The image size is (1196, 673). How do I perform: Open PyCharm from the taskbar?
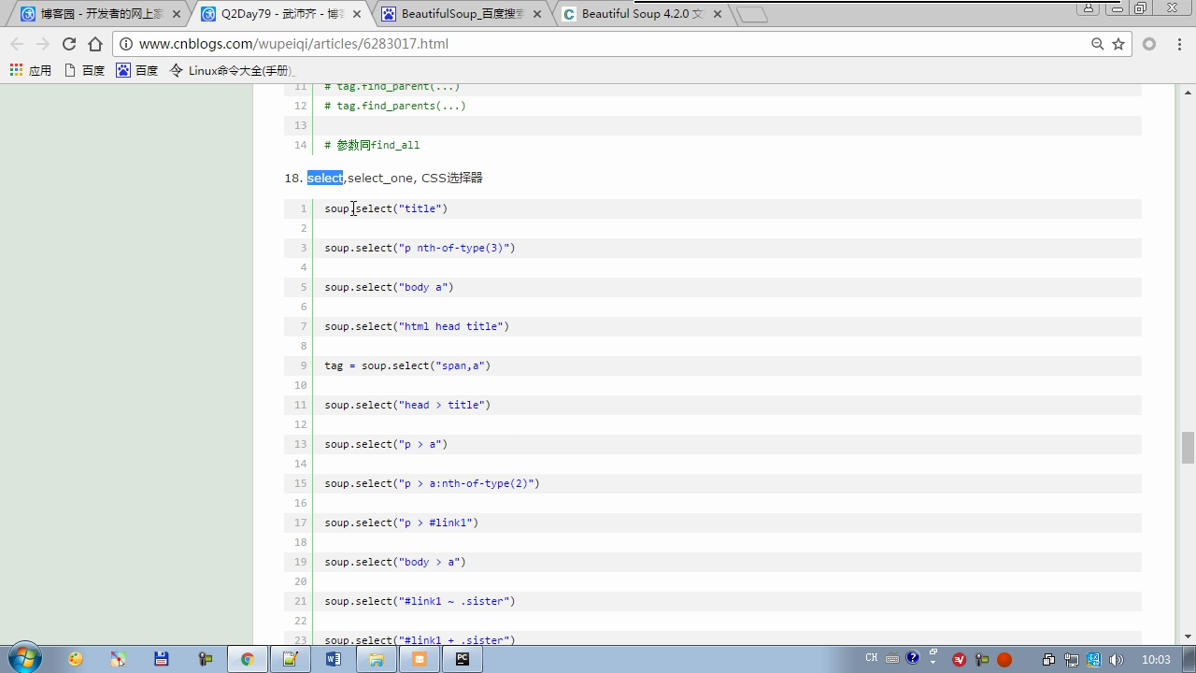click(x=462, y=659)
